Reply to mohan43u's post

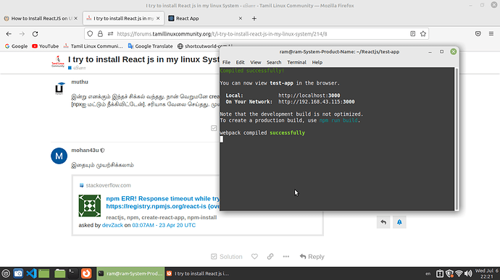coord(312,256)
